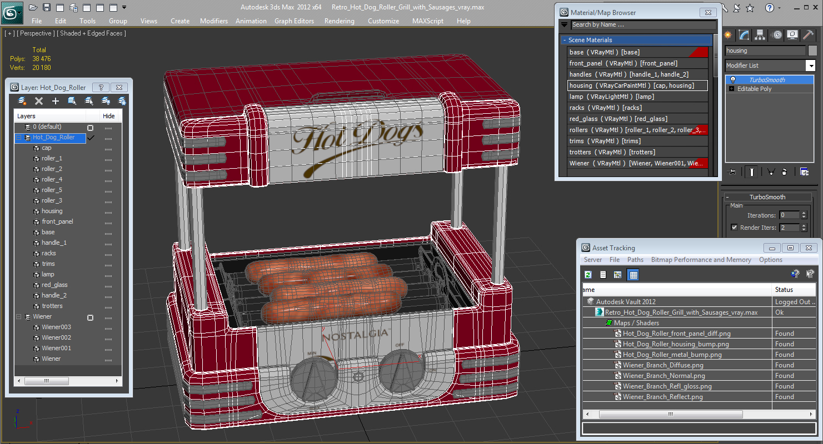Viewport: 823px width, 444px height.
Task: Click Pin Stack icon below modifier stack
Action: 732,171
